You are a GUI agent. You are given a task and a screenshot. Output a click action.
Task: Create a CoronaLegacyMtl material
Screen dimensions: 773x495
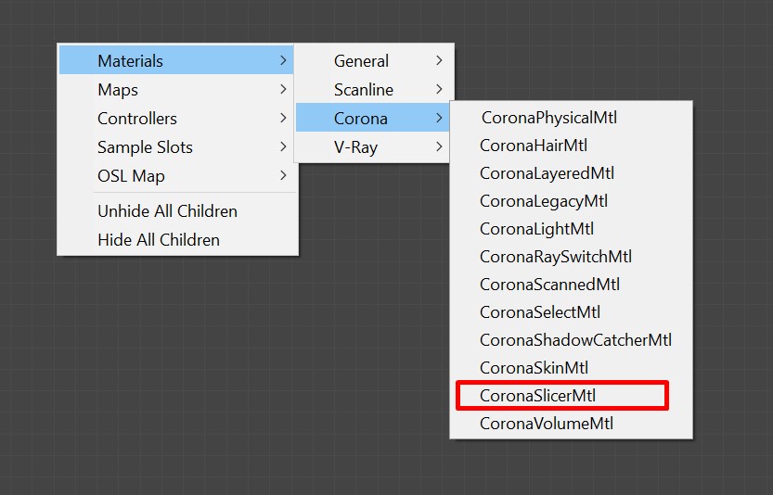coord(571,201)
